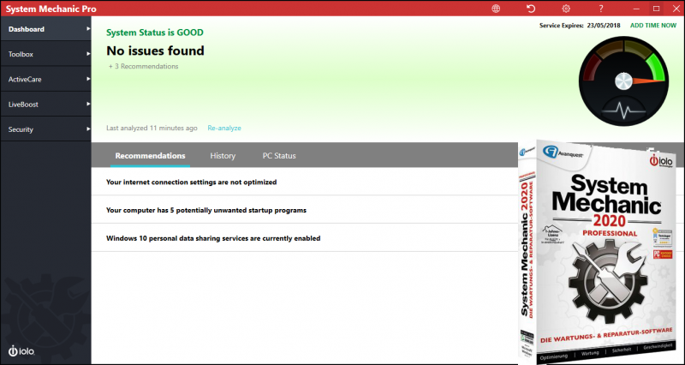Open the Security sidebar section
This screenshot has width=685, height=365.
click(x=45, y=129)
